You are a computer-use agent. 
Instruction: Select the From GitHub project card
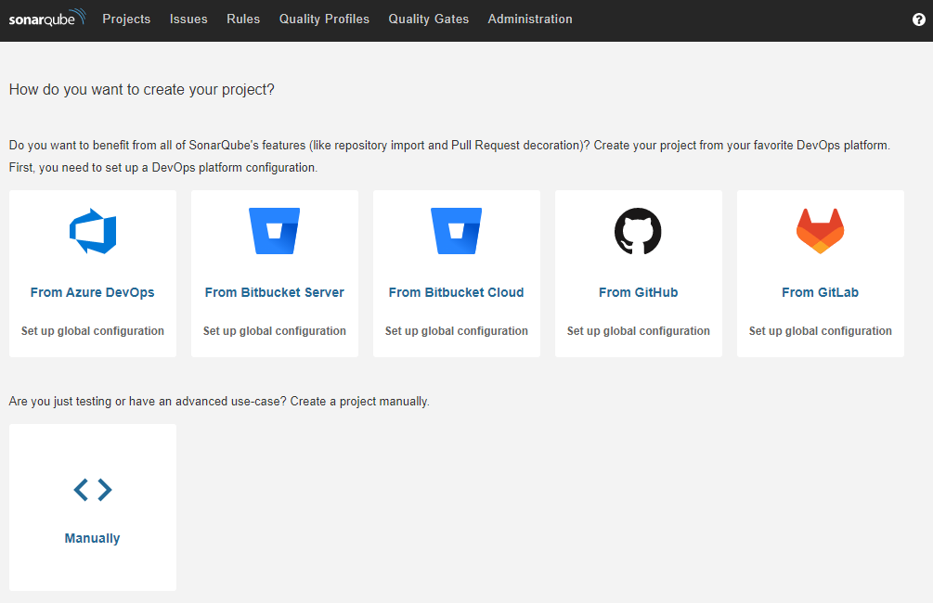coord(638,273)
